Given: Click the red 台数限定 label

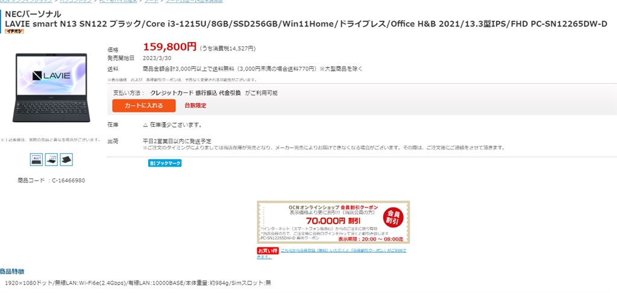Looking at the screenshot, I should [196, 106].
